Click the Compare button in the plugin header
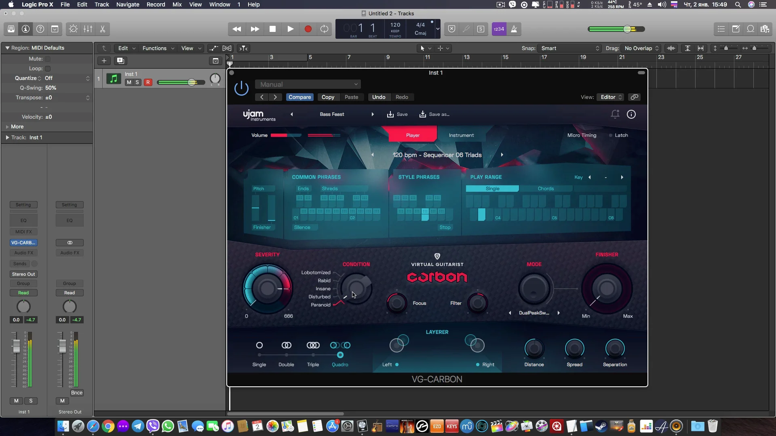The width and height of the screenshot is (776, 436). (x=299, y=97)
